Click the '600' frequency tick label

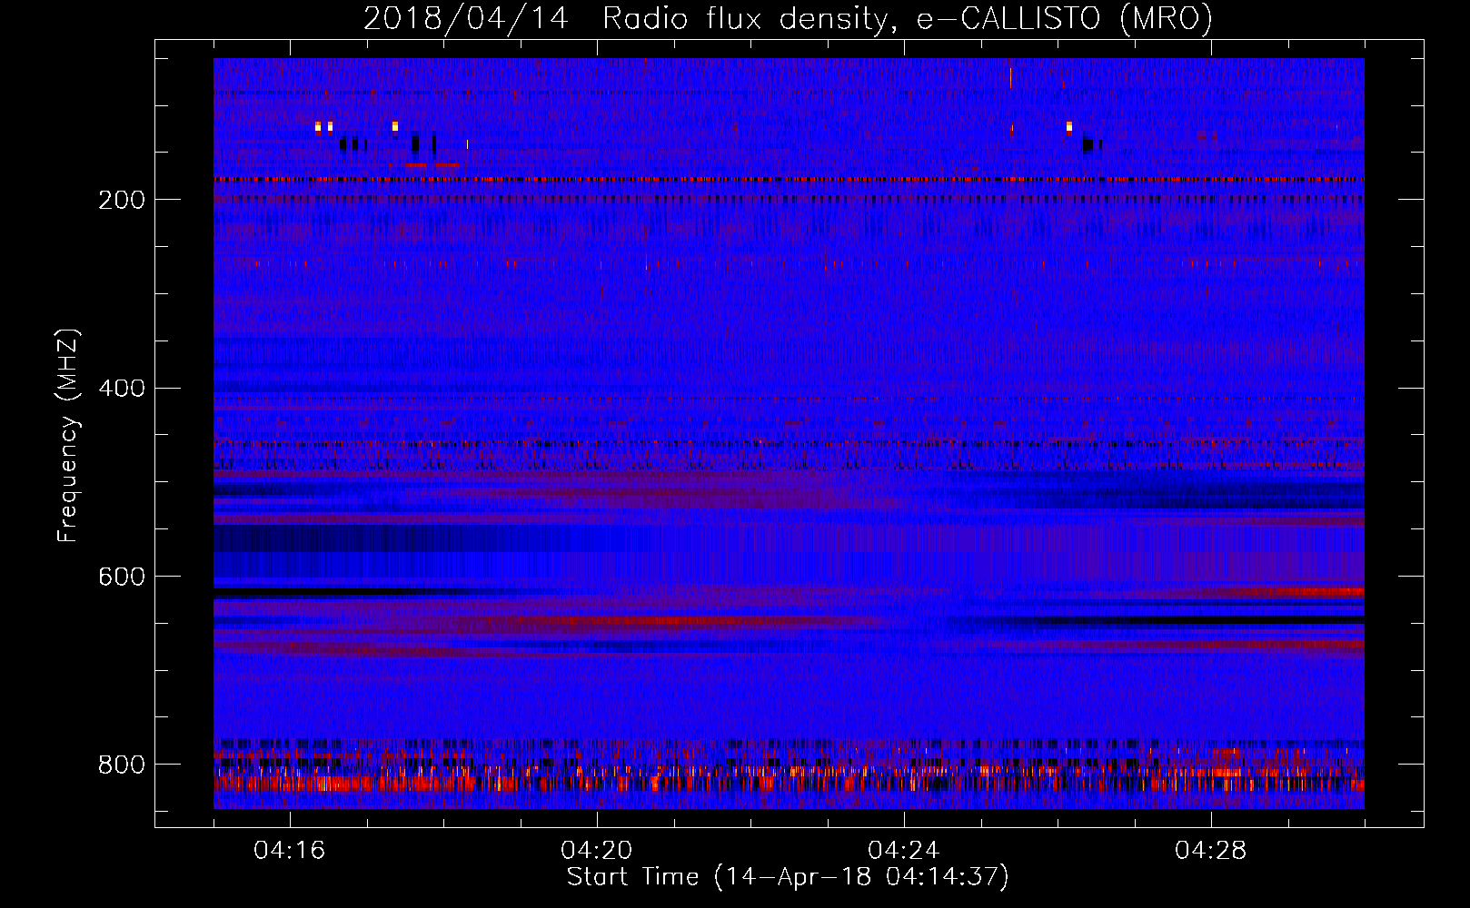[x=122, y=577]
